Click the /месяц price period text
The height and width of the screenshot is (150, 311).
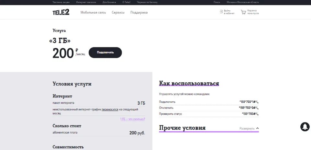(80, 55)
